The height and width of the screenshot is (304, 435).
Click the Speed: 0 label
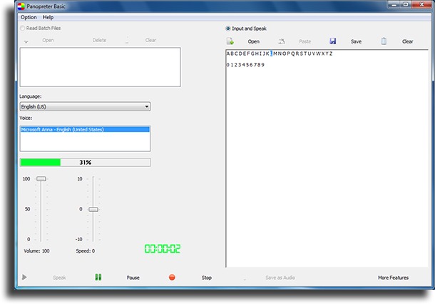85,251
